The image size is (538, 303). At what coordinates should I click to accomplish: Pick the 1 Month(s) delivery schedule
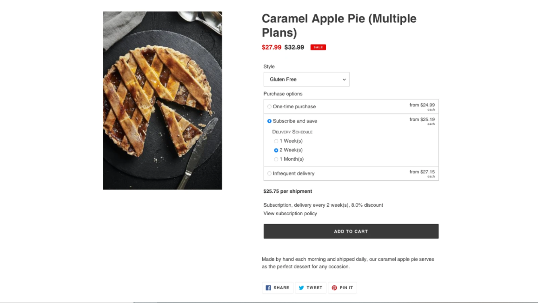point(276,159)
